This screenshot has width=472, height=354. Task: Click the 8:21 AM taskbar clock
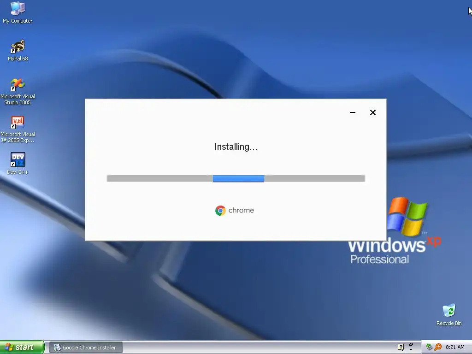tap(455, 347)
